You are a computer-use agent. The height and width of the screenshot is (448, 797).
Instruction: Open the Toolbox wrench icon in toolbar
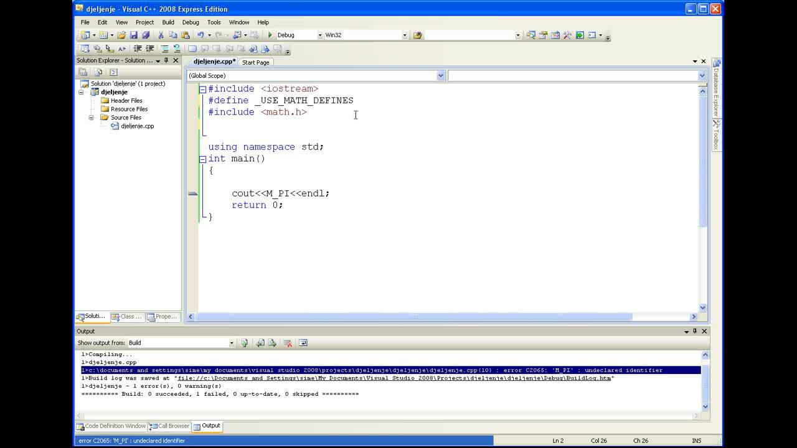[567, 35]
